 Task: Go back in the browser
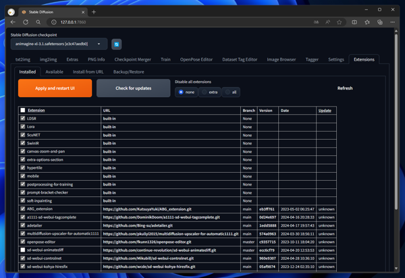[13, 22]
